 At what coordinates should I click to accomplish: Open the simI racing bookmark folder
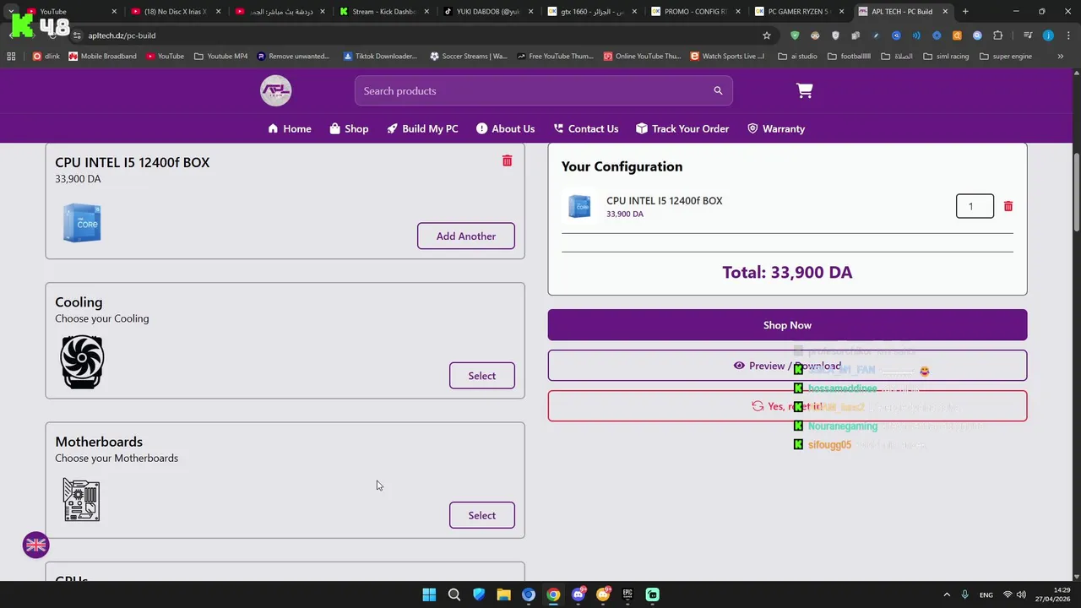[x=946, y=57]
